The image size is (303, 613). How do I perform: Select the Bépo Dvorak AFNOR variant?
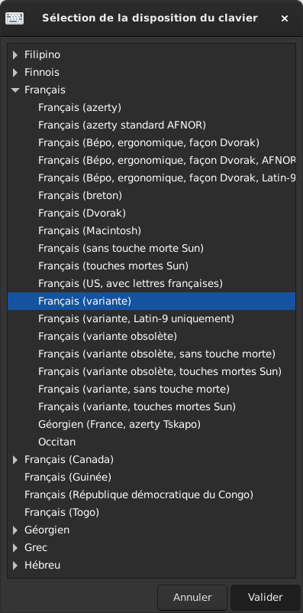click(x=151, y=160)
